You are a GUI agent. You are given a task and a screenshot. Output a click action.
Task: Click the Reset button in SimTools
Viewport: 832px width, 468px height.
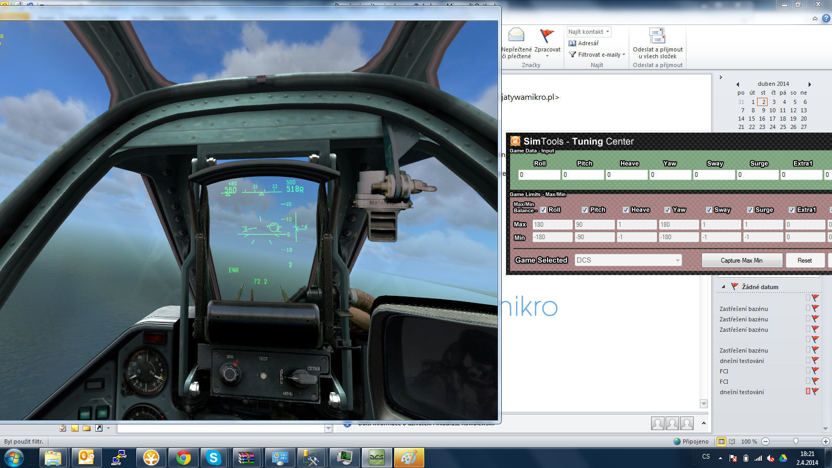pyautogui.click(x=805, y=261)
